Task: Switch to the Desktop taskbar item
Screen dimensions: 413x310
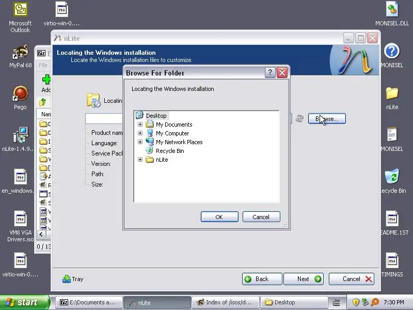Action: pos(294,302)
